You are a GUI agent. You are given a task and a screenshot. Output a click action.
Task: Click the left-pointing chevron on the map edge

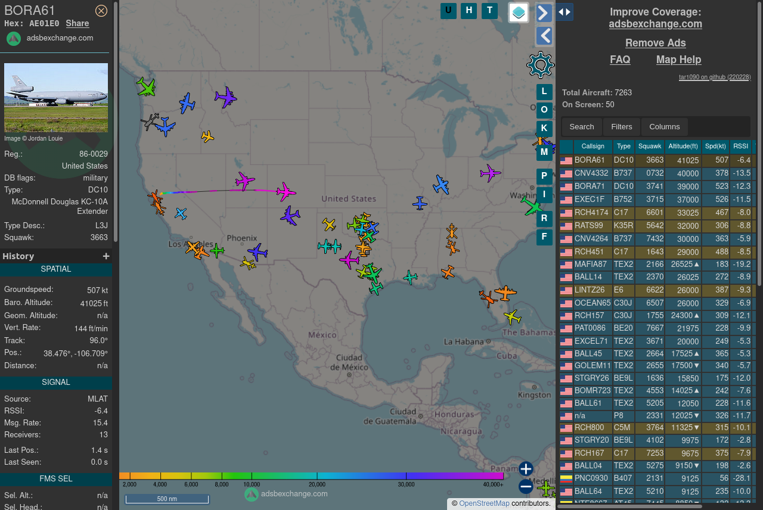(x=544, y=36)
